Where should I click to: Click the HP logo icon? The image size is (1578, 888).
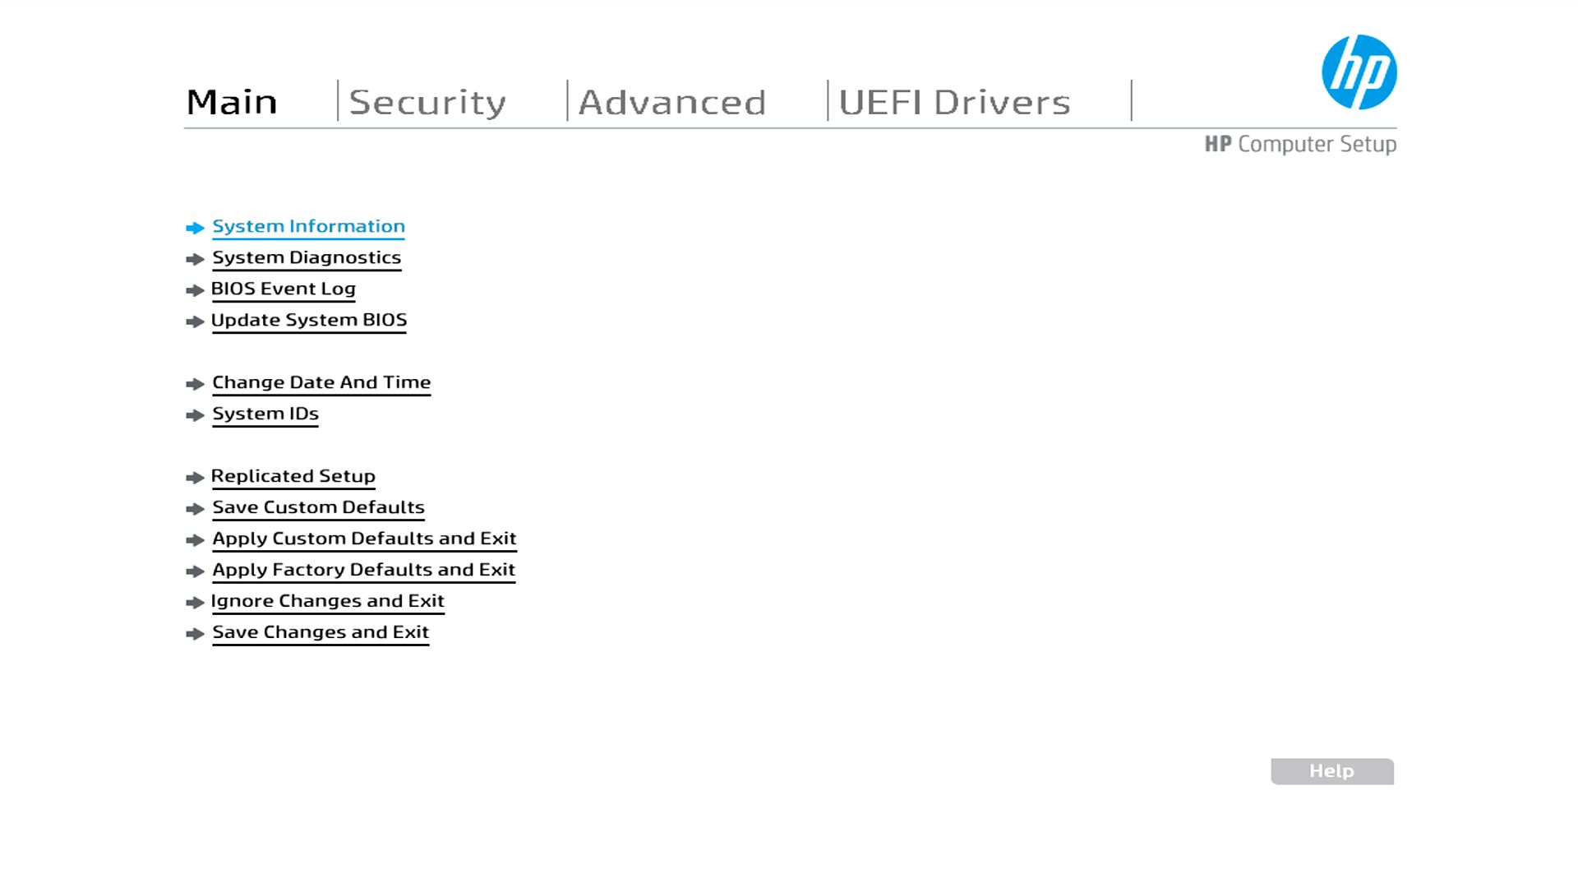point(1359,72)
